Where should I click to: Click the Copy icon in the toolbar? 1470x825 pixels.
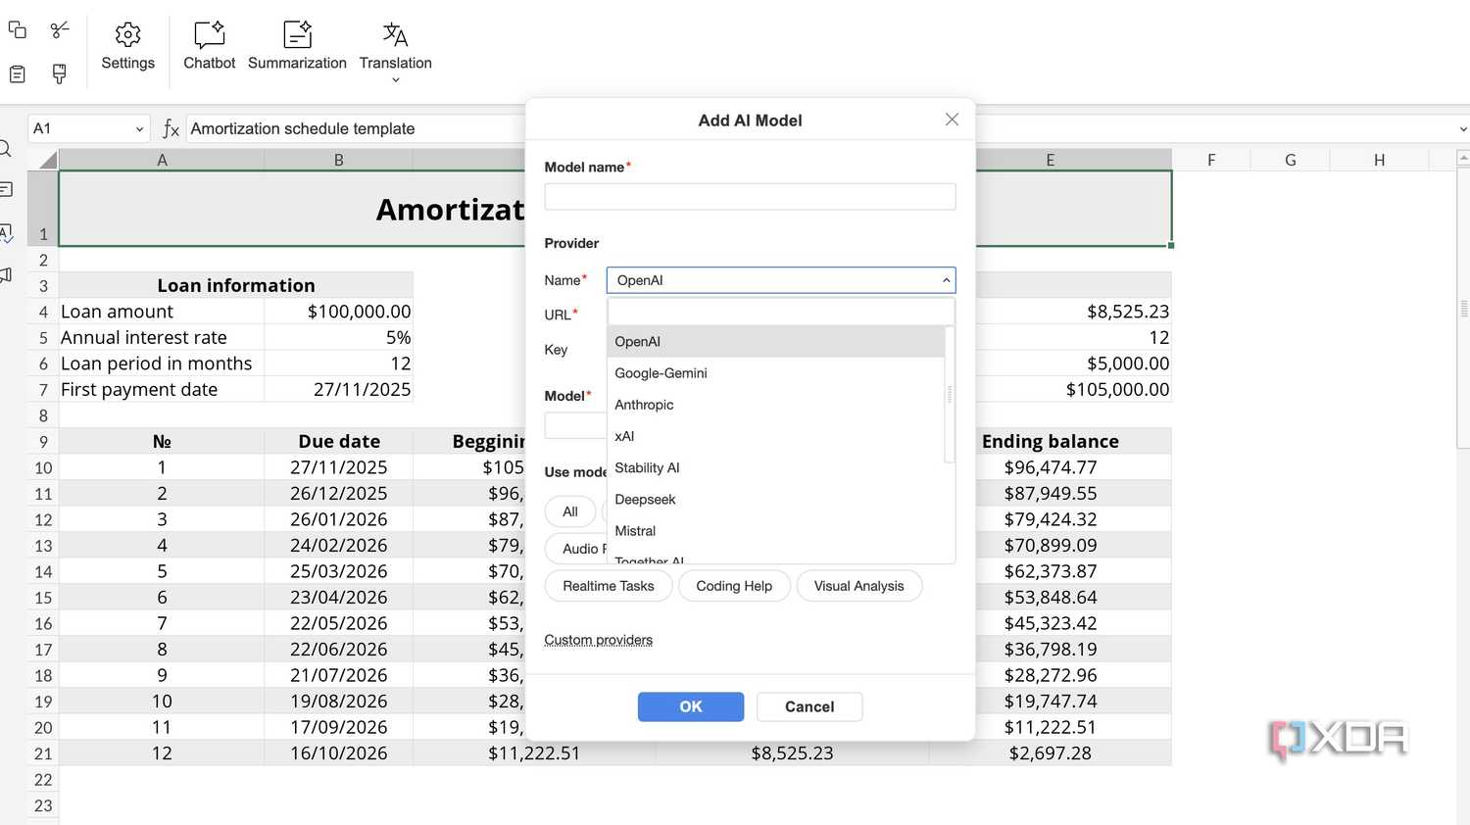point(18,29)
